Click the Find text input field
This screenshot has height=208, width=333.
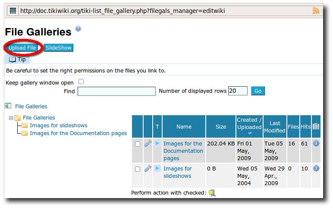(x=116, y=91)
